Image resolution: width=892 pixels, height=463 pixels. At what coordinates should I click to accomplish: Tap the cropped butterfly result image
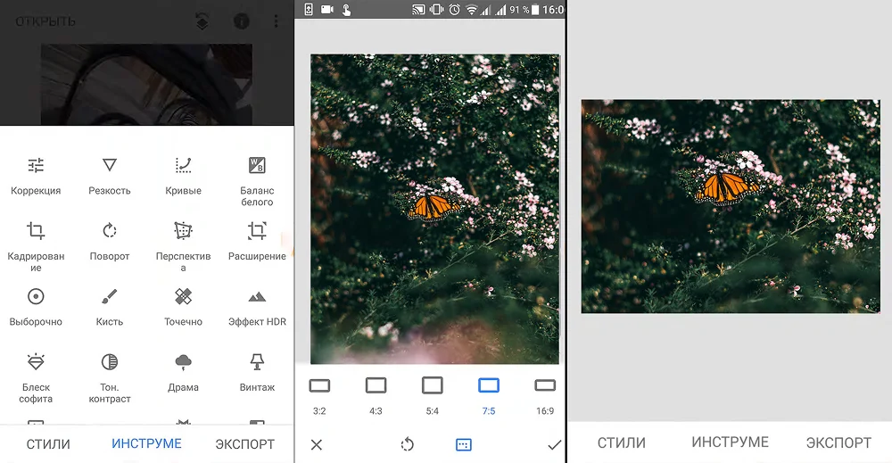point(731,206)
